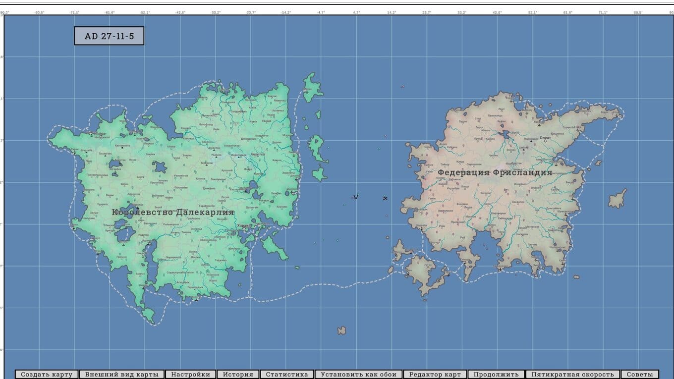Click the isolated island east of Фрисландия
This screenshot has height=379, width=674.
618,198
